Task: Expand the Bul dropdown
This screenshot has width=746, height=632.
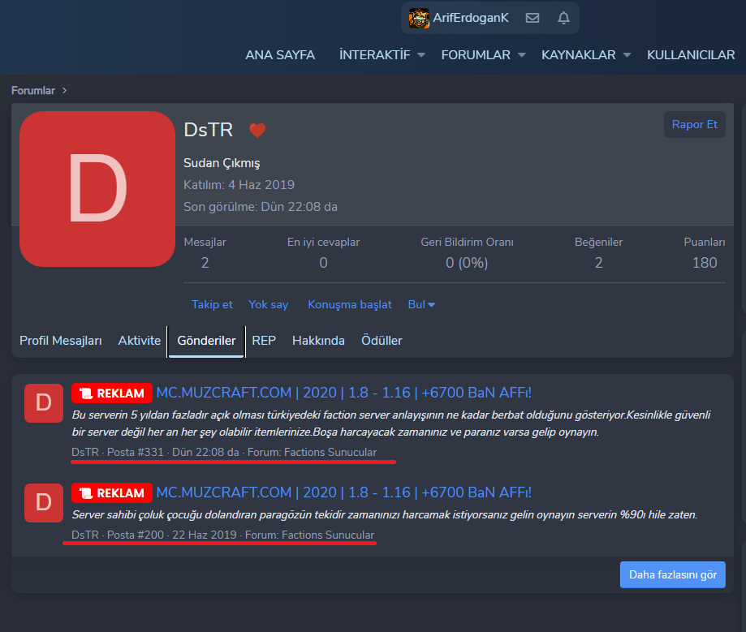Action: coord(421,304)
